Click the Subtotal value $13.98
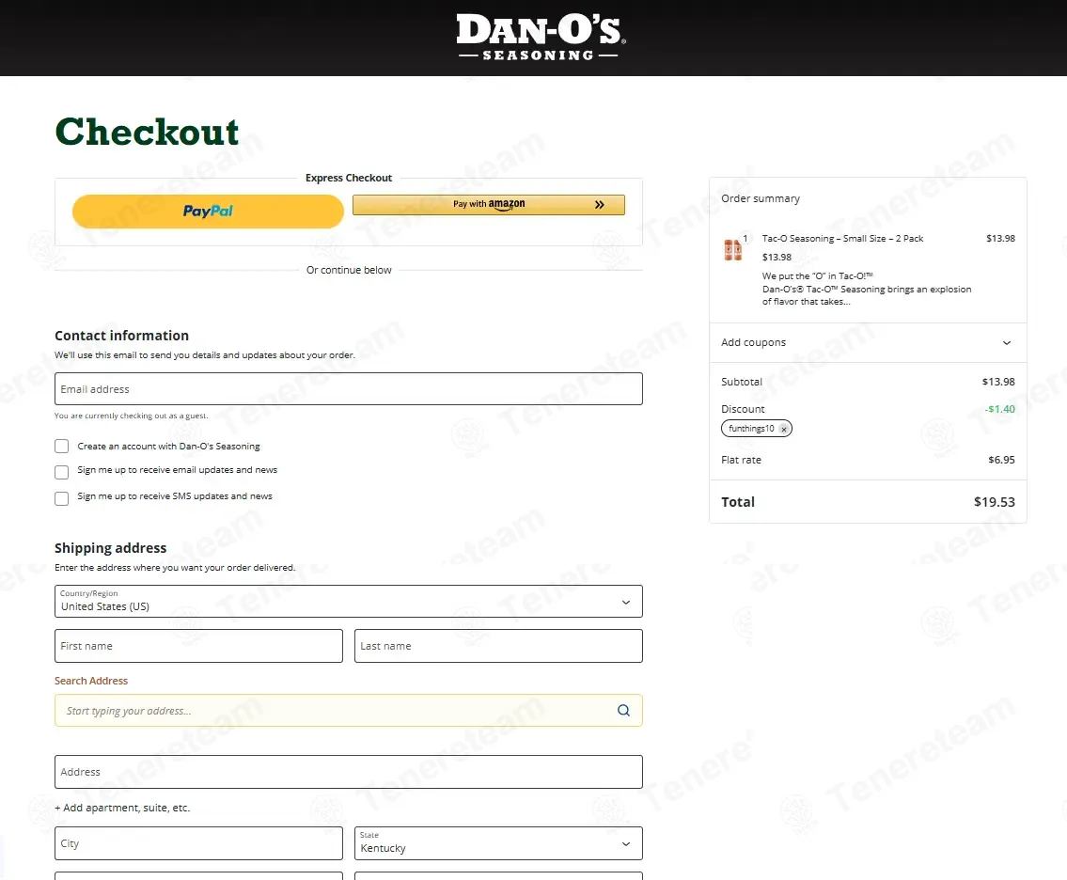1067x880 pixels. [x=998, y=382]
